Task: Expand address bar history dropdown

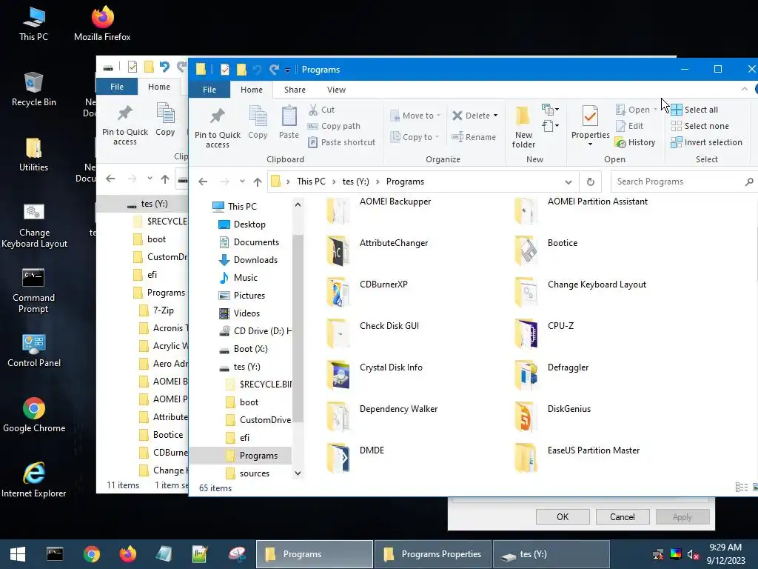Action: tap(568, 182)
